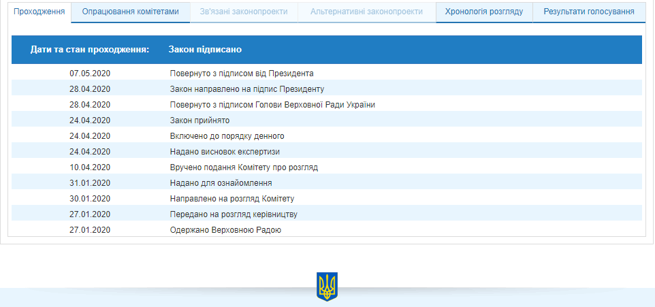Screen dimensions: 655x307
Task: Click the Закон направлено на підпис Президенту entry
Action: [246, 88]
